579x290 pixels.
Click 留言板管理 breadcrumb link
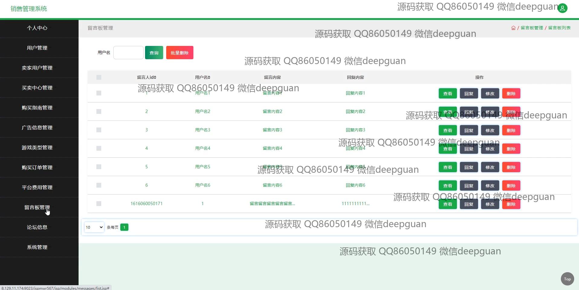click(532, 28)
